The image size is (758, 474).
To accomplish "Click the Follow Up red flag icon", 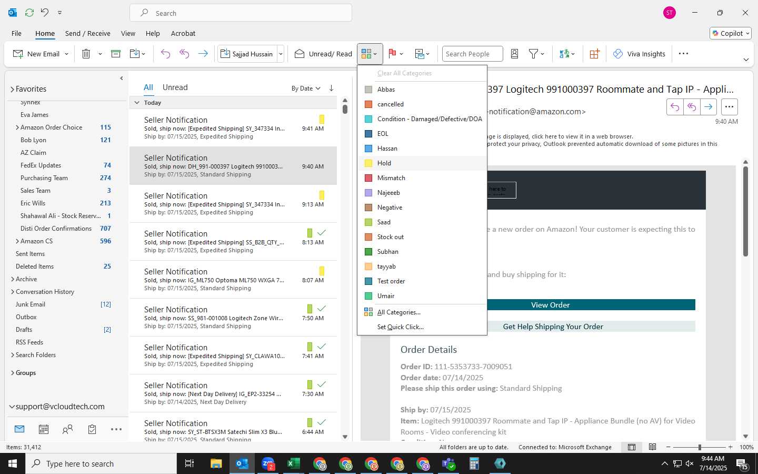I will click(392, 54).
